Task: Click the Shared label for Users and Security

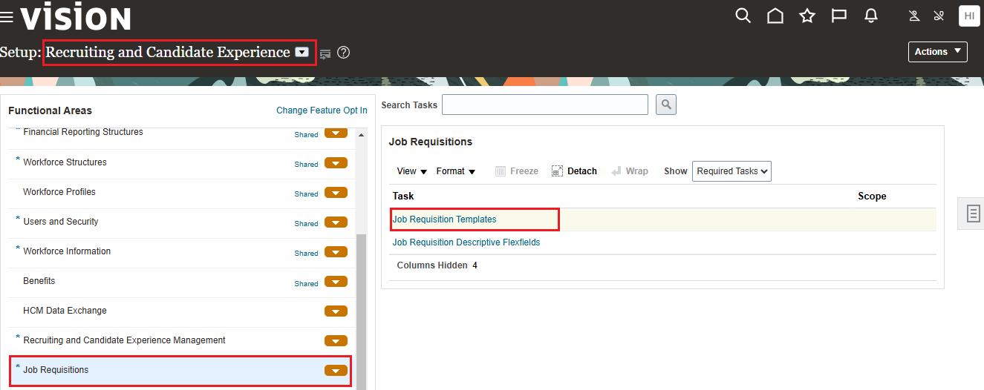Action: click(x=306, y=224)
